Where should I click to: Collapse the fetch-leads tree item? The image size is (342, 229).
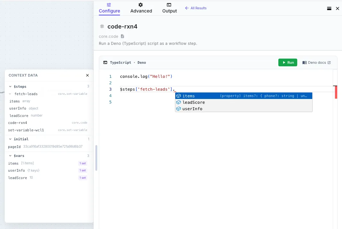coord(11,94)
